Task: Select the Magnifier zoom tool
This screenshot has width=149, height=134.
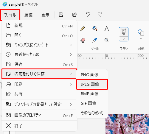Action: tap(107, 40)
